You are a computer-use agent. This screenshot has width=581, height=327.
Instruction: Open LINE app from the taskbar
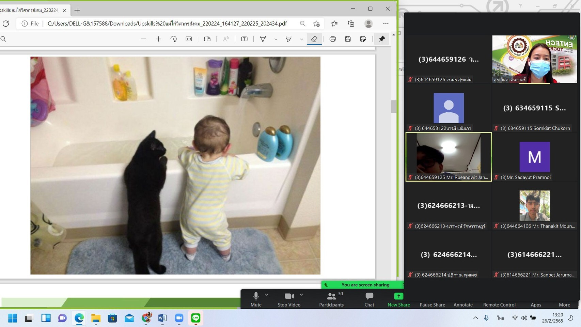click(196, 318)
